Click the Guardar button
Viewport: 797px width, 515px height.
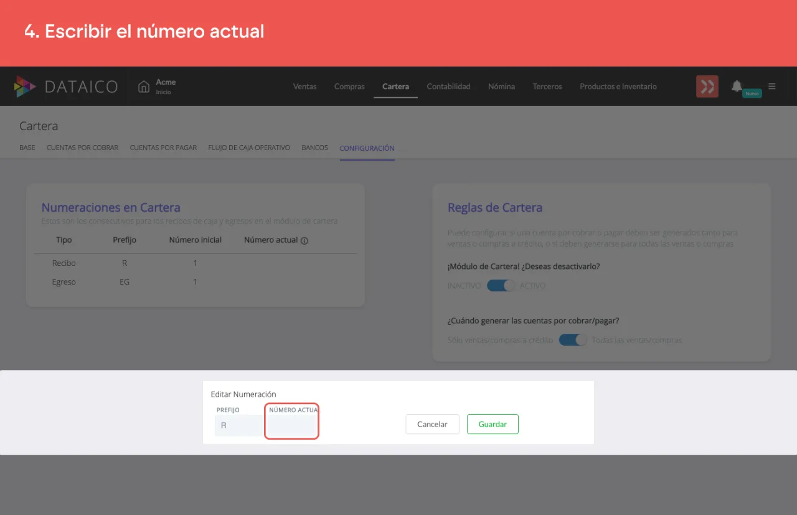tap(493, 424)
